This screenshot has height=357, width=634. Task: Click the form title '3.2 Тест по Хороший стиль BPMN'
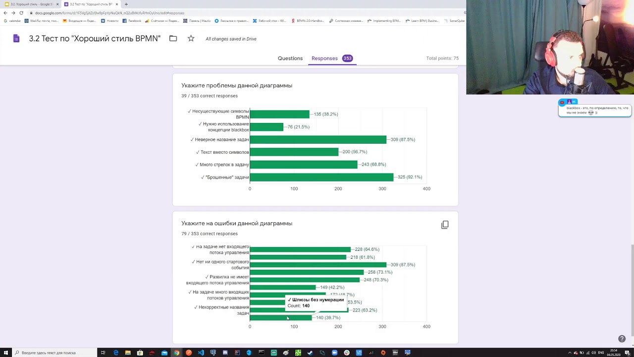tap(95, 39)
